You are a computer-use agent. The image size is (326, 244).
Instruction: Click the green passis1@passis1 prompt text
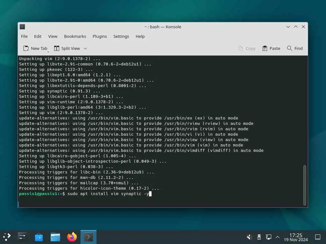point(38,193)
